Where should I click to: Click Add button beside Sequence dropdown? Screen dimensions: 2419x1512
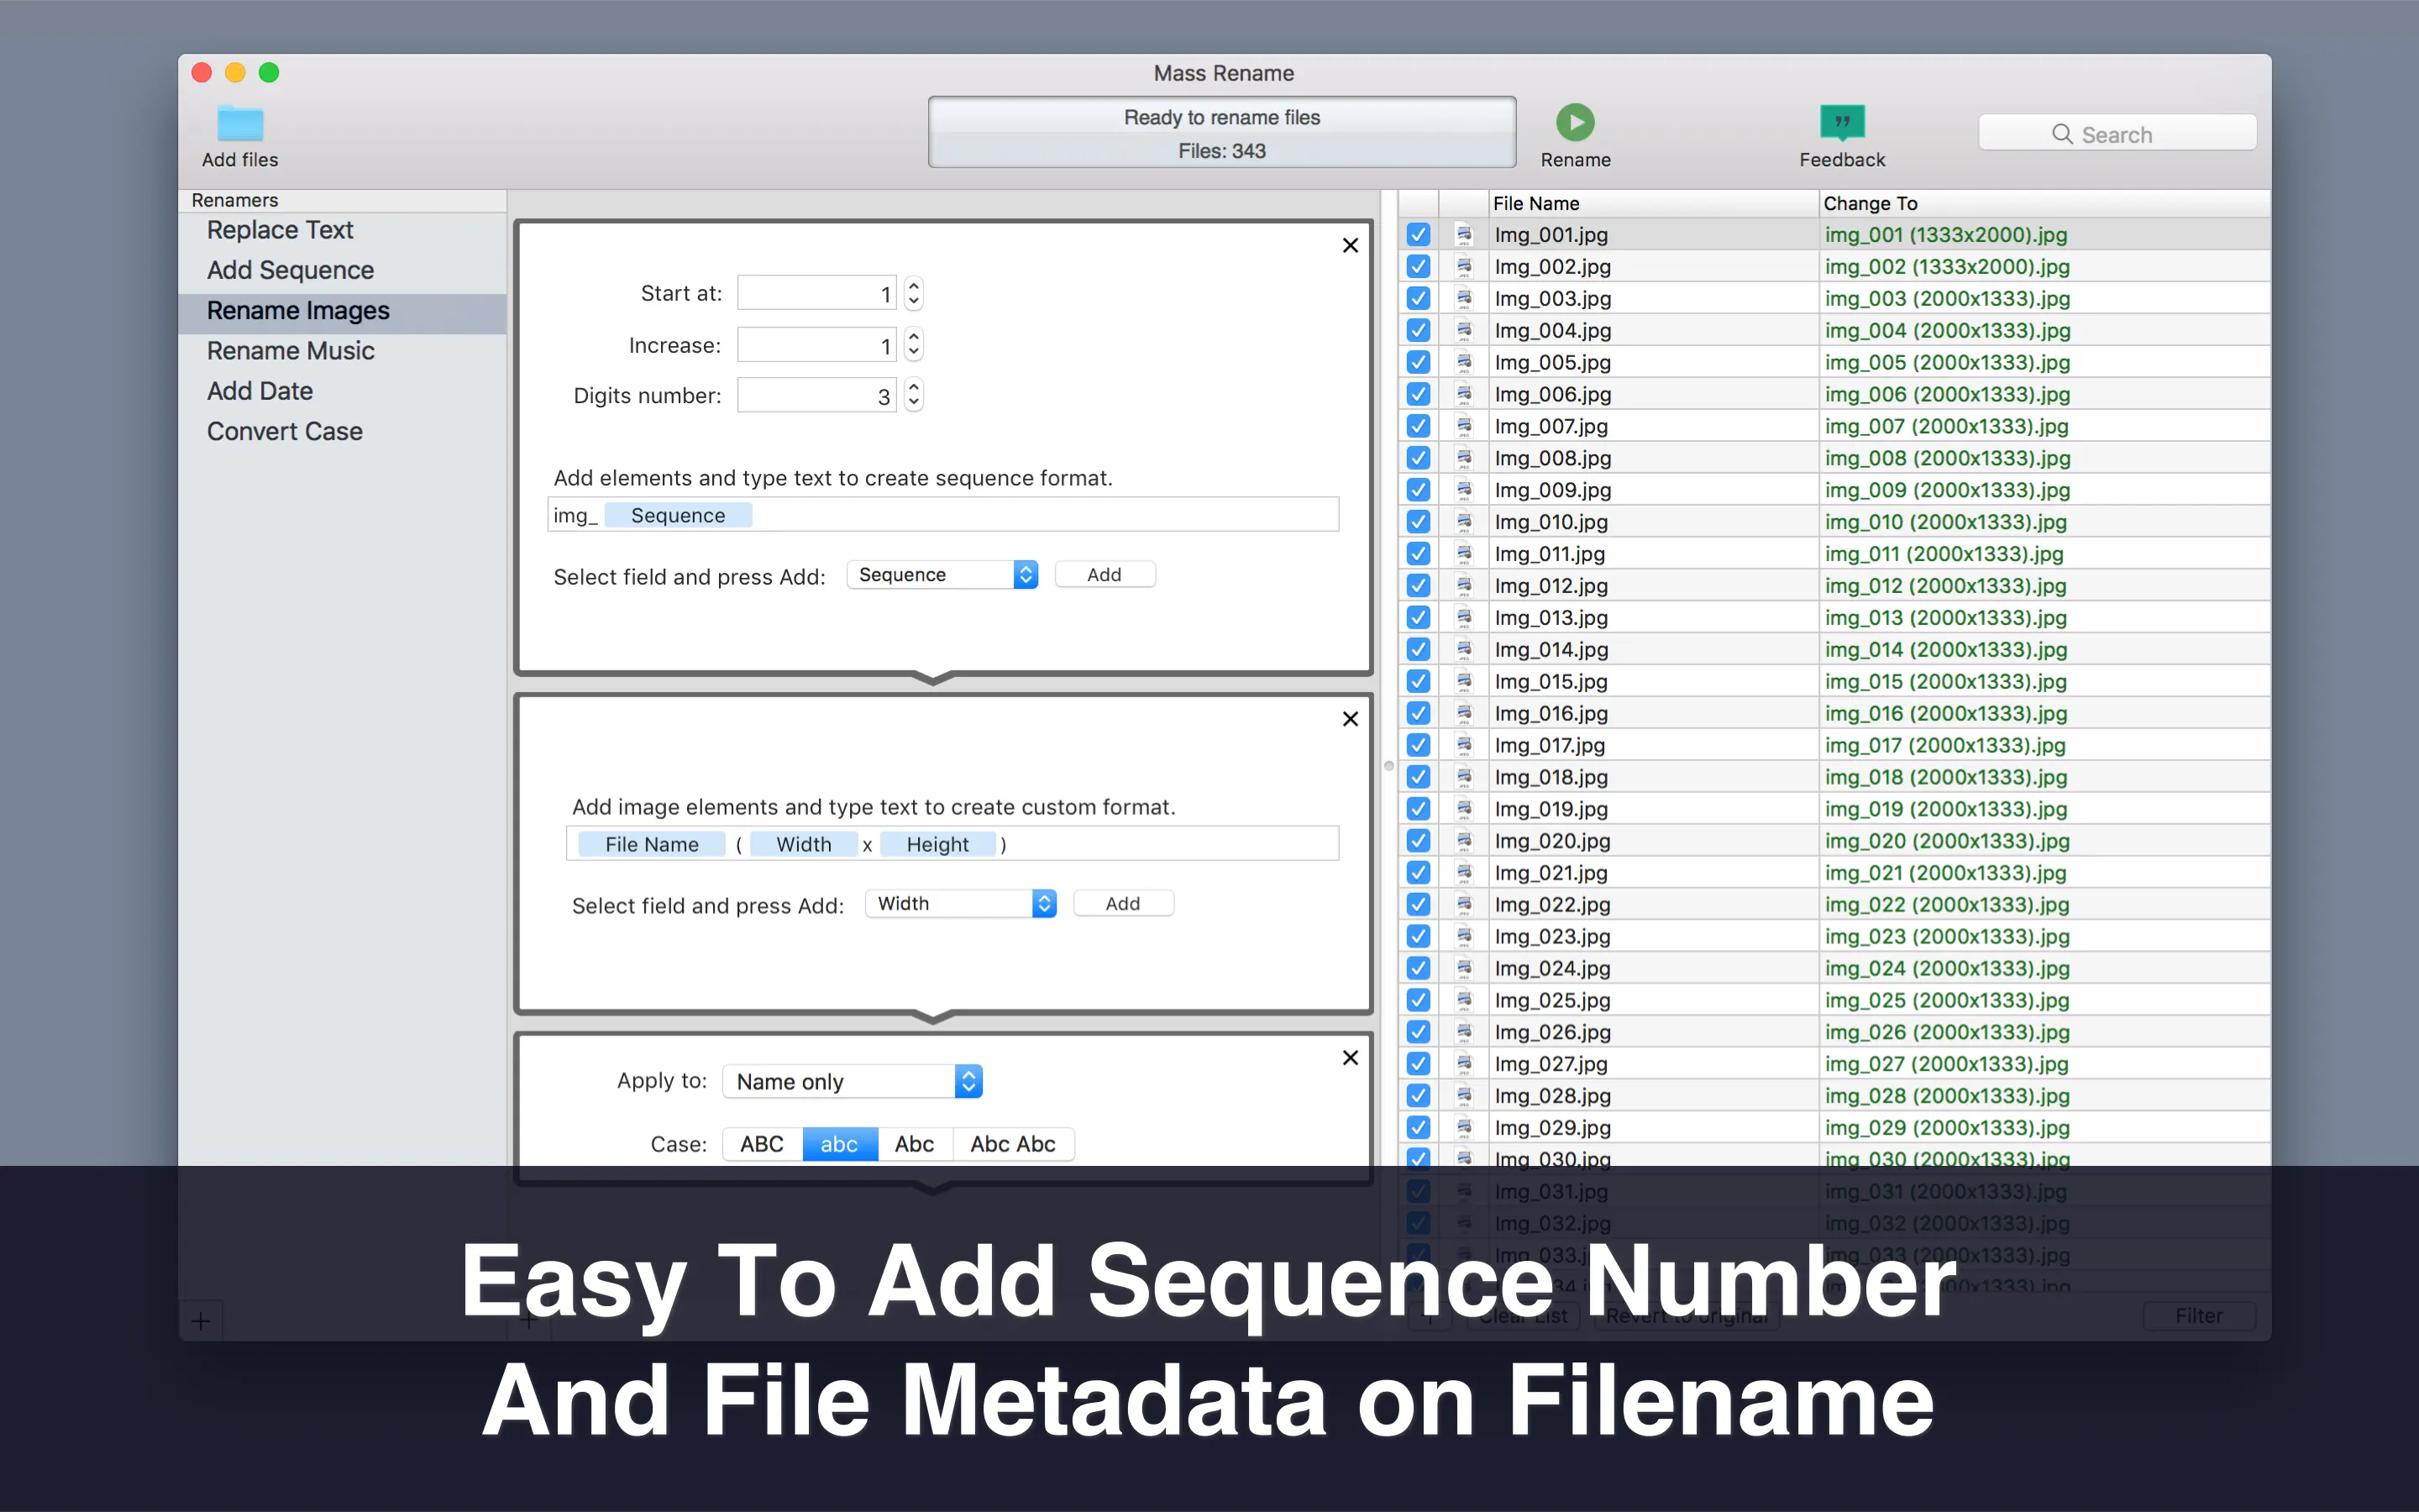1104,575
